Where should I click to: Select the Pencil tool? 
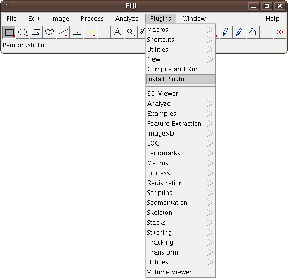(x=226, y=32)
